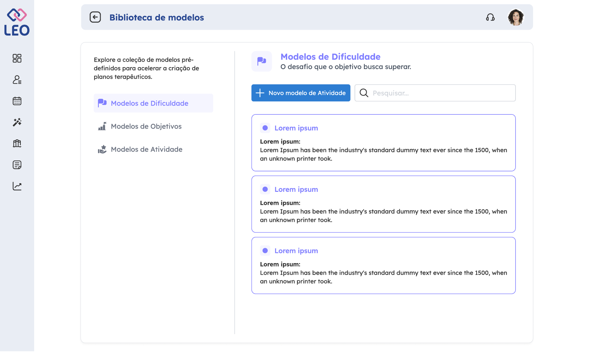This screenshot has width=614, height=352.
Task: Click the magnifier search icon
Action: 364,93
